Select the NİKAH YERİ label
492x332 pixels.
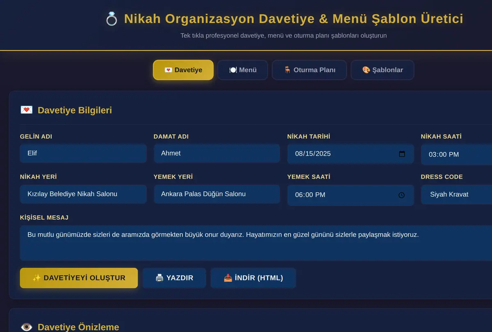(x=39, y=177)
